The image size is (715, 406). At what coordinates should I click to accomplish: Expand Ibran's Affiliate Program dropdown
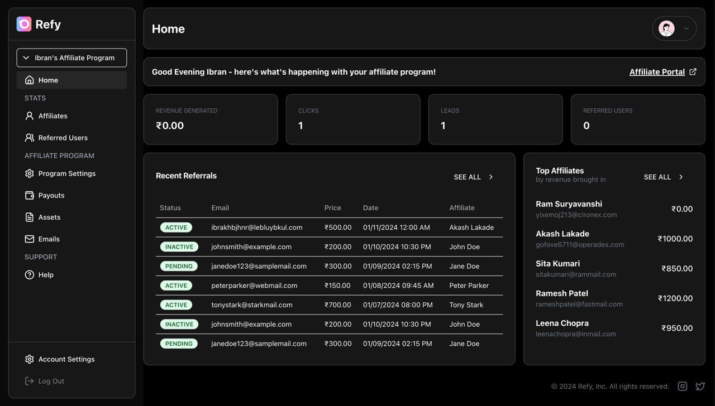coord(71,57)
